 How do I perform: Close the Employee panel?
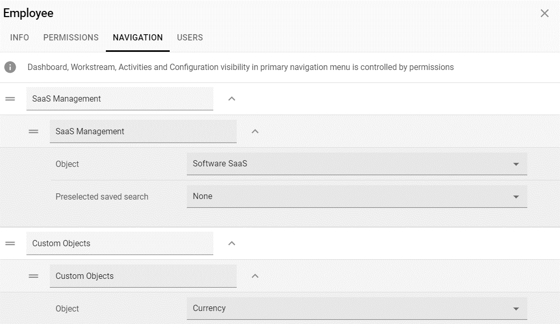point(544,13)
